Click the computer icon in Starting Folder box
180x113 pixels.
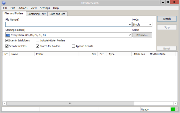[8, 35]
